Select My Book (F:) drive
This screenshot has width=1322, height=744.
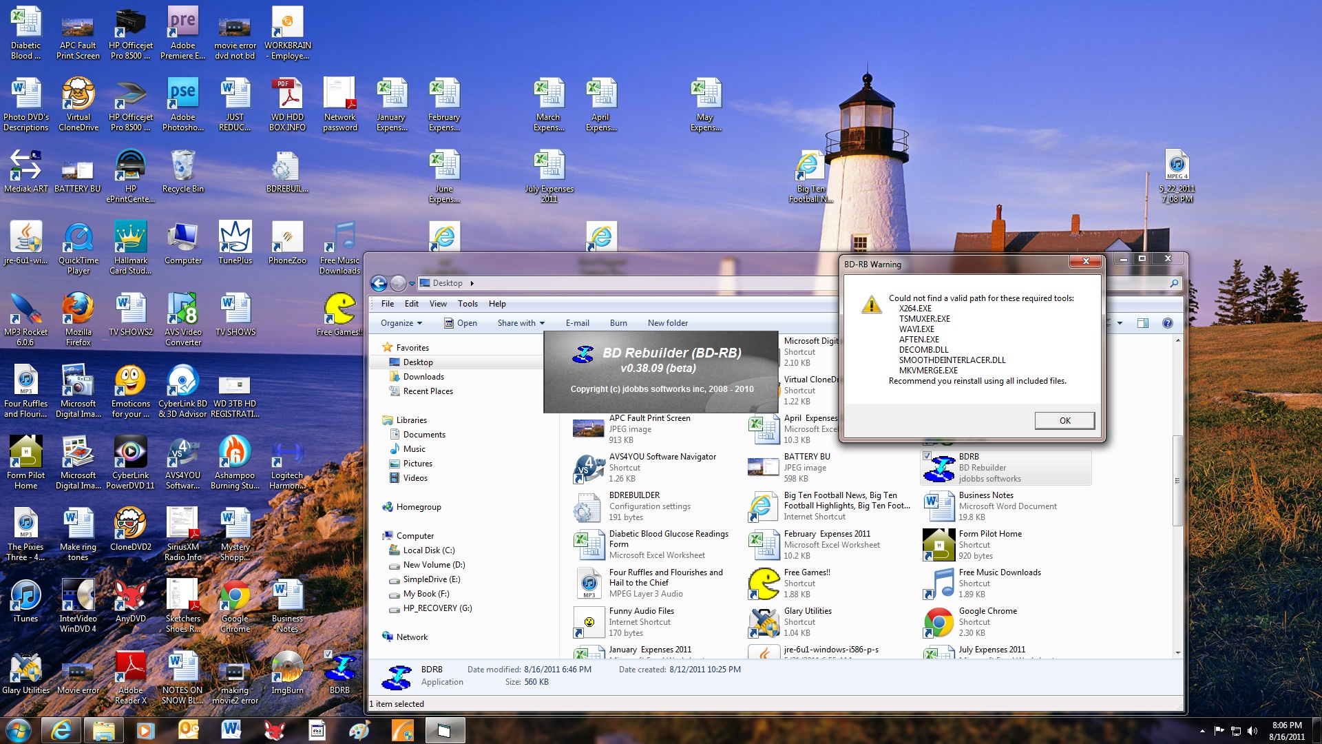[425, 594]
